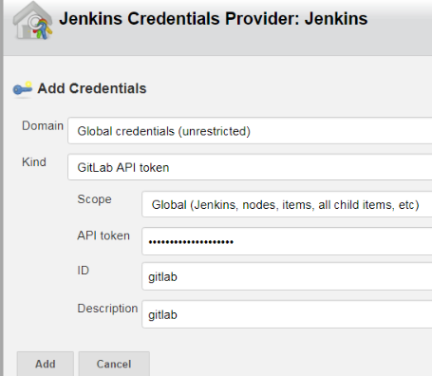
Task: Cancel adding the credentials
Action: coord(114,364)
